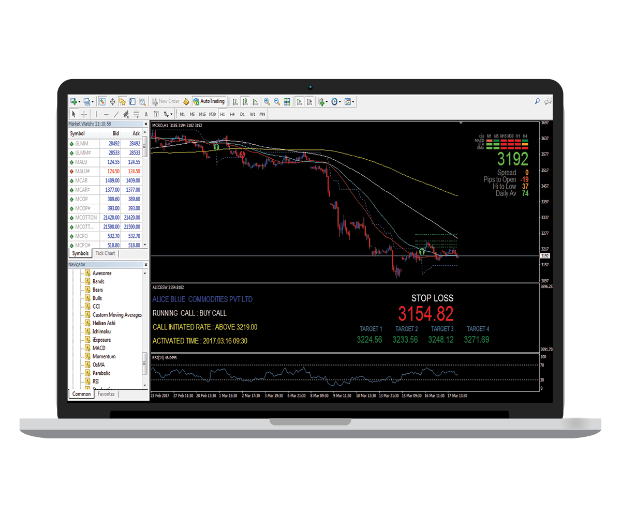
Task: Click the Arrows objects icon
Action: point(166,114)
